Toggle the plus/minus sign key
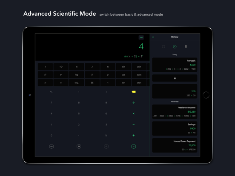 [x=52, y=92]
